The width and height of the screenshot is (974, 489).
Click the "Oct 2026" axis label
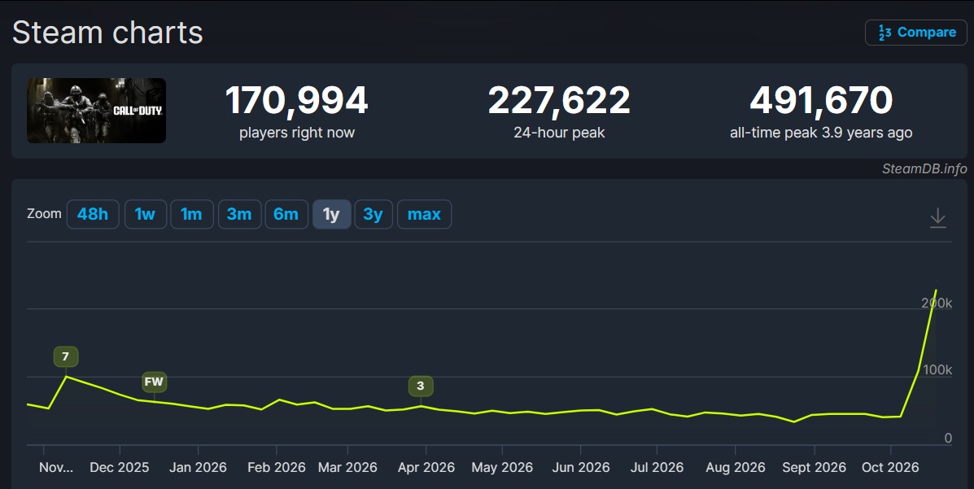tap(890, 467)
